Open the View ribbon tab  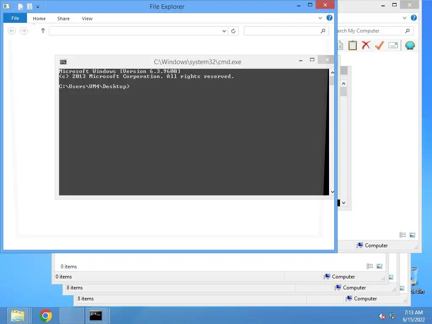[87, 19]
